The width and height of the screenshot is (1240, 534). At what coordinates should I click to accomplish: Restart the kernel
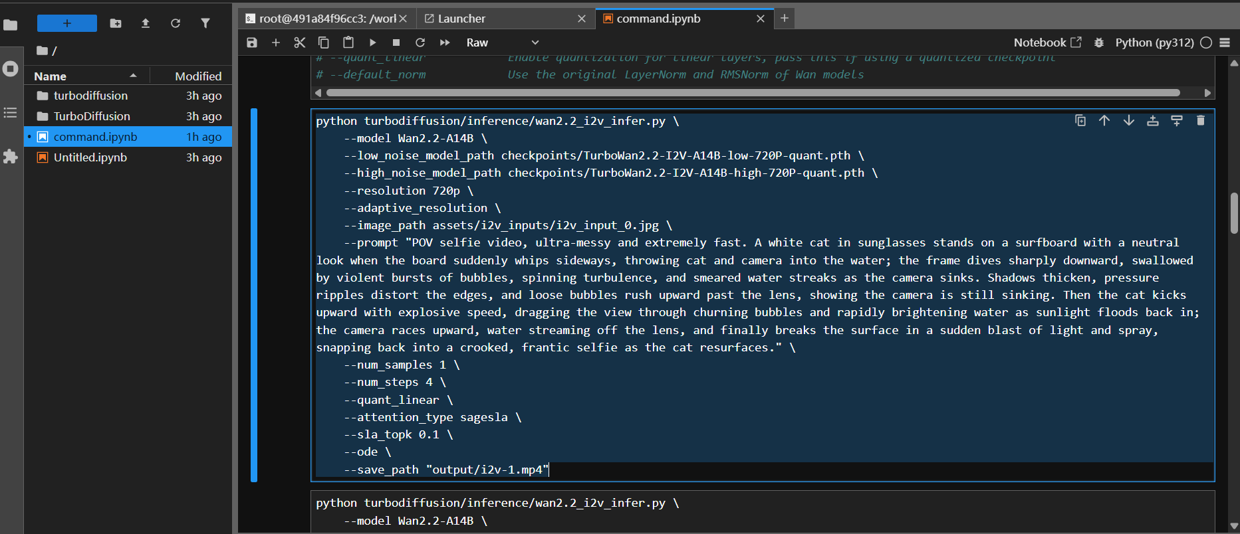tap(420, 43)
